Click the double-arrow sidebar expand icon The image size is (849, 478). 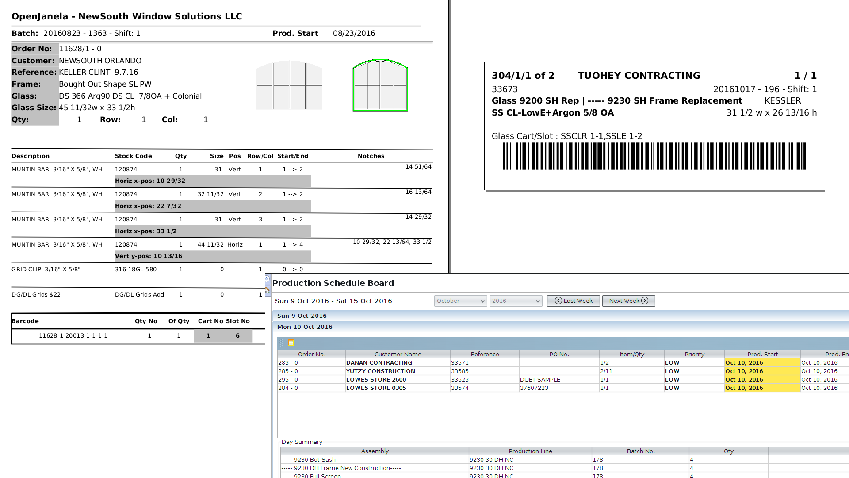pyautogui.click(x=267, y=279)
